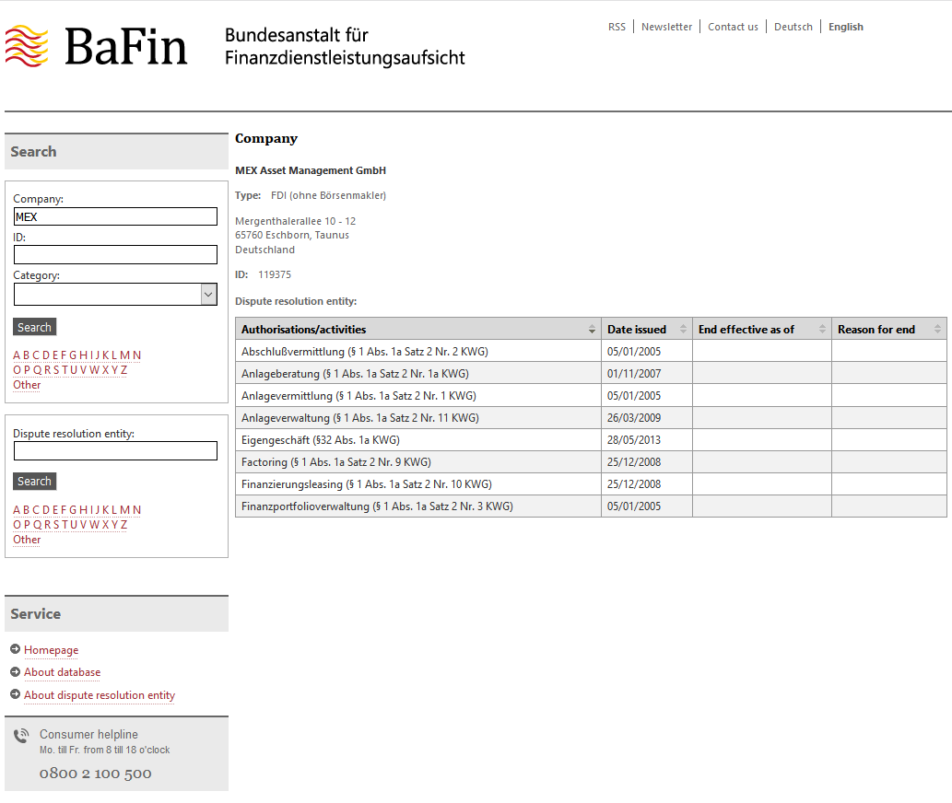Click the company ID value 119375

point(275,274)
